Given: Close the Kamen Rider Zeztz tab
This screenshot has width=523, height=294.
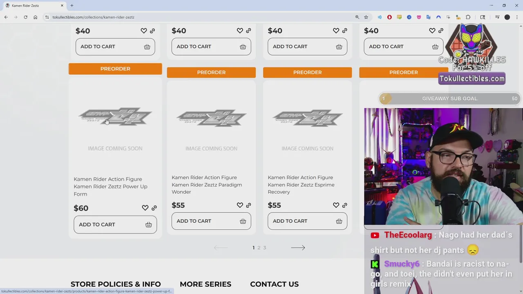Looking at the screenshot, I should (x=62, y=6).
